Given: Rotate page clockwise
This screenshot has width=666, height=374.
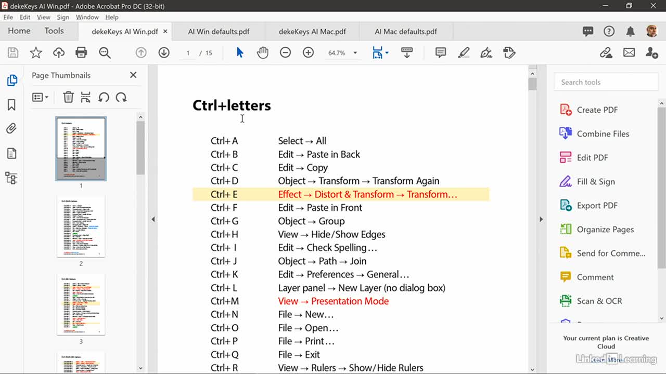Looking at the screenshot, I should click(121, 97).
